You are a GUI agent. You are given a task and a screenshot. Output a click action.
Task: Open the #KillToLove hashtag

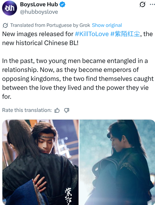pyautogui.click(x=92, y=34)
